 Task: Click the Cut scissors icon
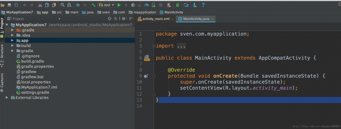[40, 5]
